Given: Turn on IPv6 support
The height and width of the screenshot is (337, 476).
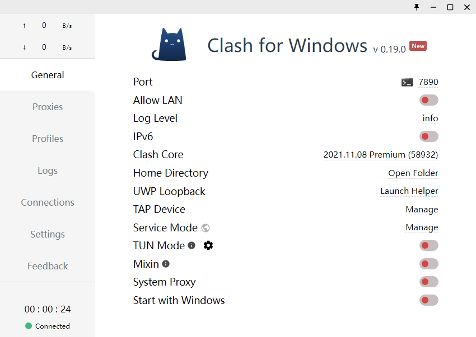Looking at the screenshot, I should click(428, 136).
